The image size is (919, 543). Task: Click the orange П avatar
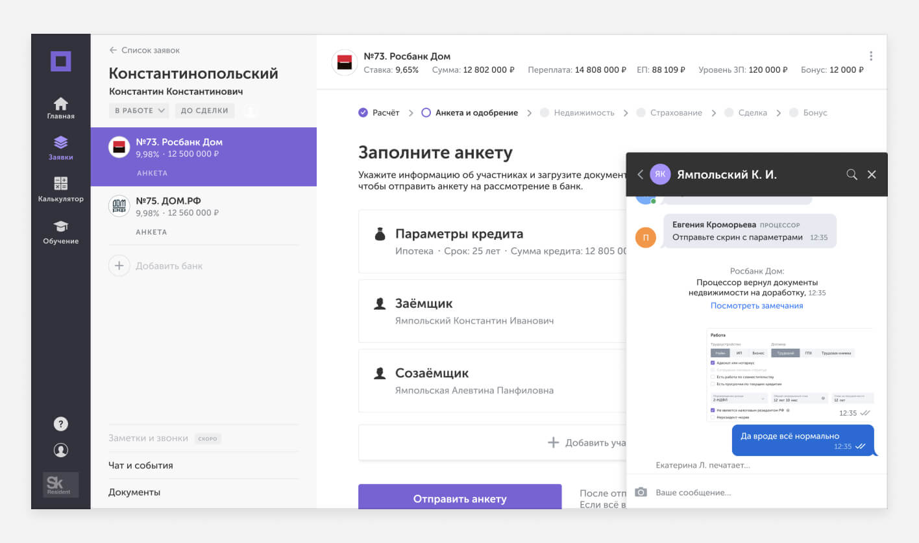coord(646,237)
